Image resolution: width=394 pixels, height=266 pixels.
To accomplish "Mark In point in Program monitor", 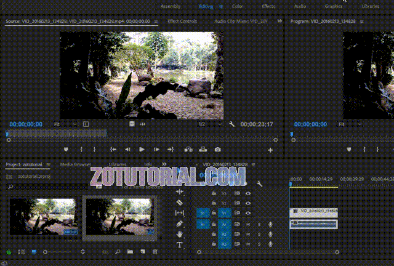I will (364, 150).
